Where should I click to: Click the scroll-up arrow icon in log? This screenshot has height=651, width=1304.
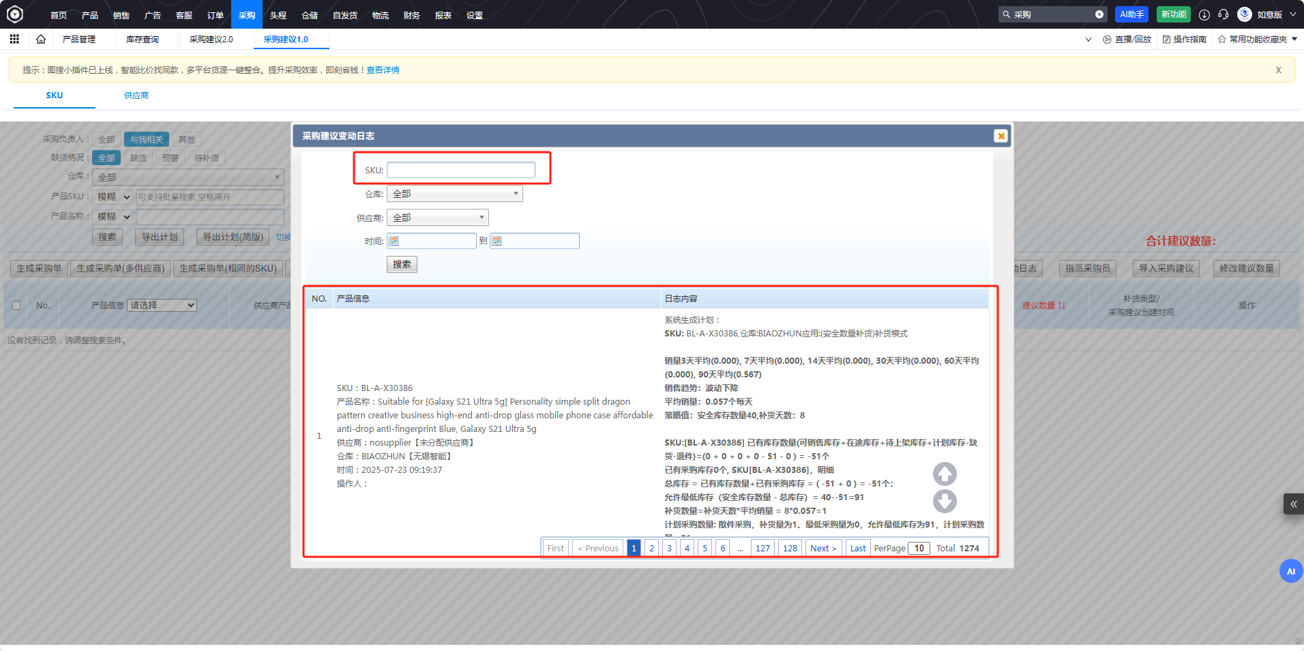tap(945, 474)
